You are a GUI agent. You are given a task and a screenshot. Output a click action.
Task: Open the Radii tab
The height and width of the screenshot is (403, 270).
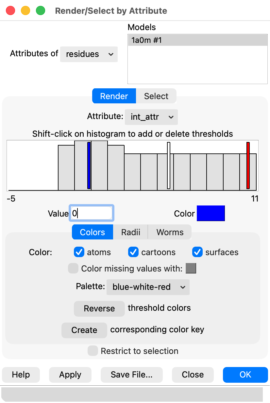click(130, 232)
